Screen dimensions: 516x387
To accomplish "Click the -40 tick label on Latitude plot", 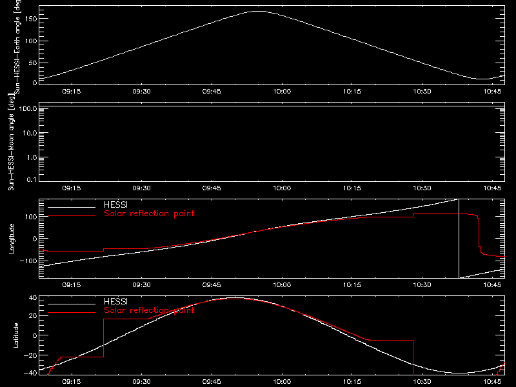I will 30,373.
